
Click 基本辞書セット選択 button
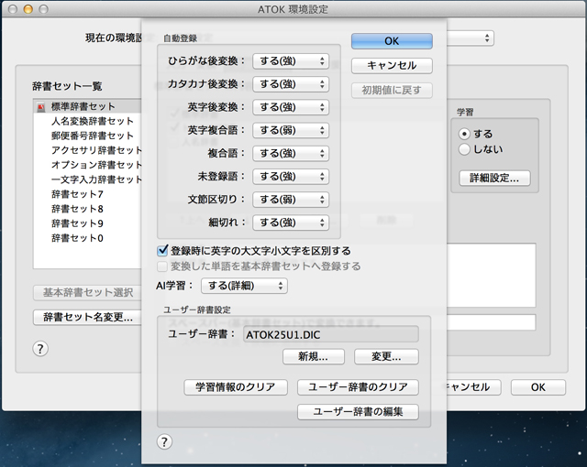(x=87, y=293)
